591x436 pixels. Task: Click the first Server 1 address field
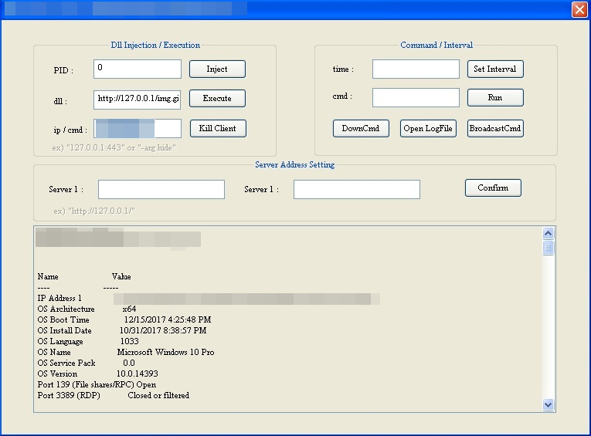click(x=161, y=189)
